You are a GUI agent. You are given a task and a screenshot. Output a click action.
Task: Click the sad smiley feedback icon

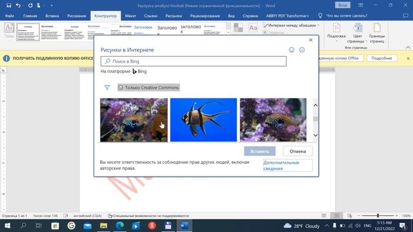(x=302, y=50)
